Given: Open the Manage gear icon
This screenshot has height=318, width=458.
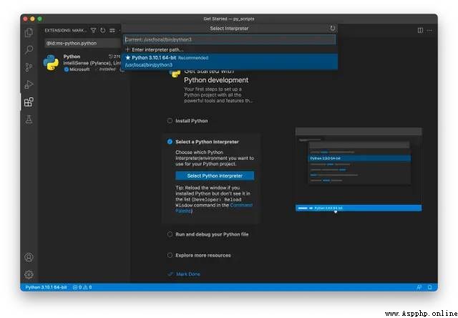Looking at the screenshot, I should coord(29,274).
